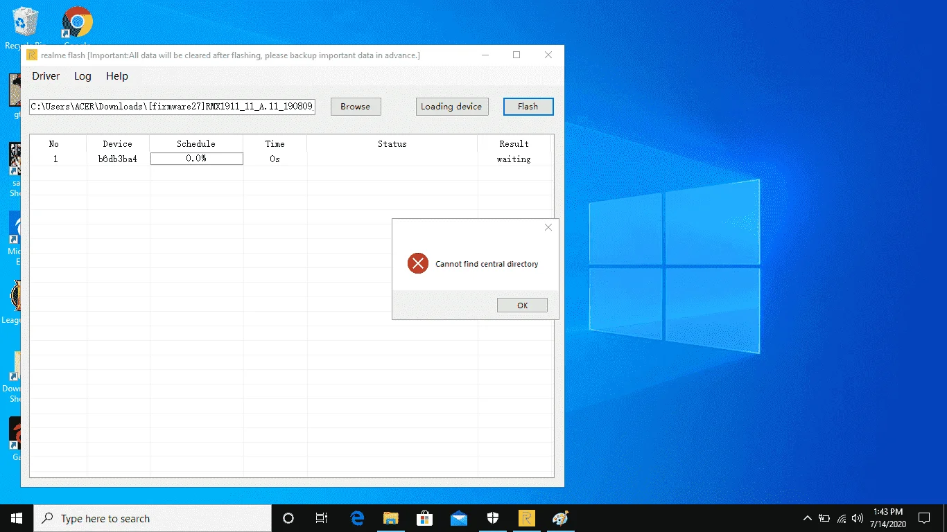The width and height of the screenshot is (947, 532).
Task: Click the 'Schedule' column header
Action: 196,144
